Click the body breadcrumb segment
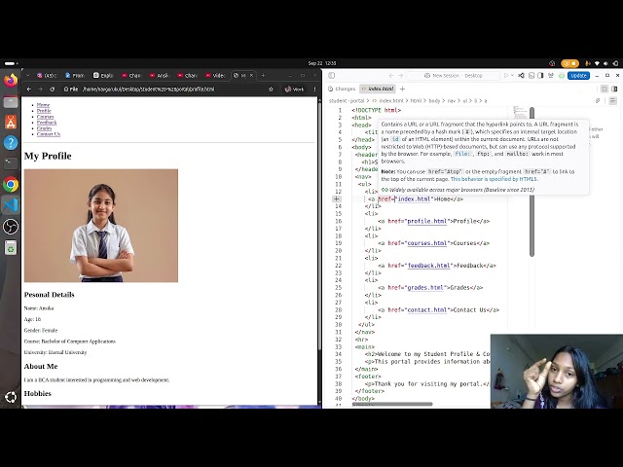 coord(434,101)
